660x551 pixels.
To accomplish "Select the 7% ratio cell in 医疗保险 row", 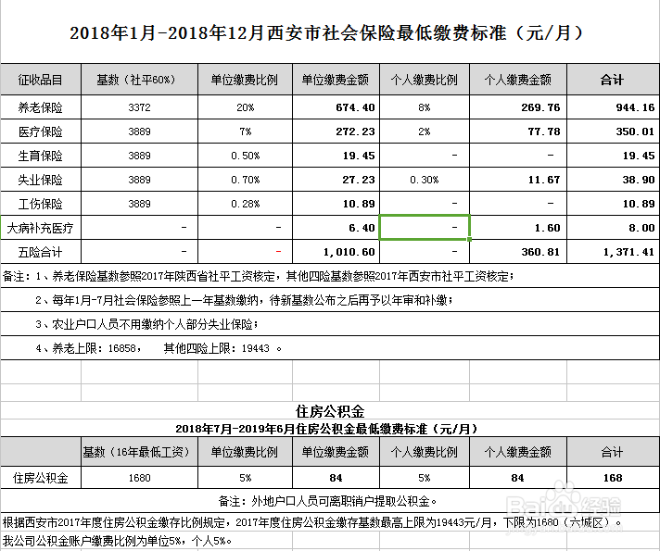I will [245, 131].
